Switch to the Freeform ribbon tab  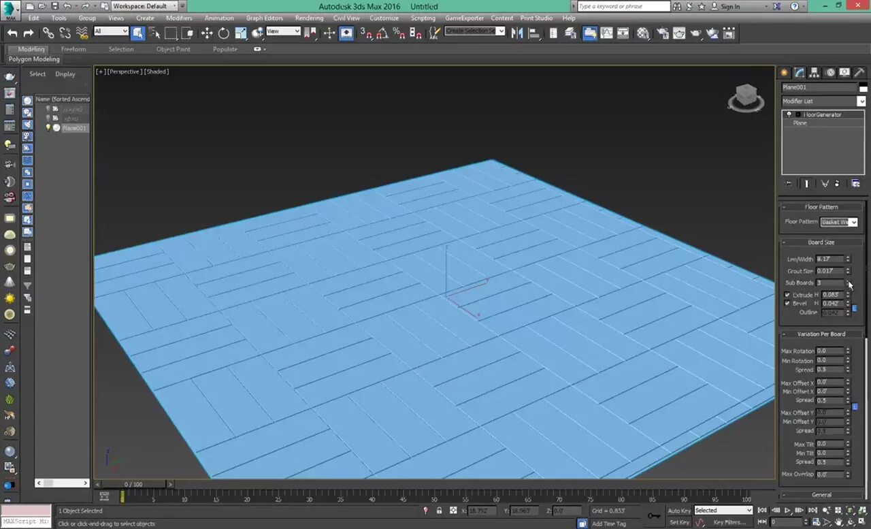[x=73, y=49]
